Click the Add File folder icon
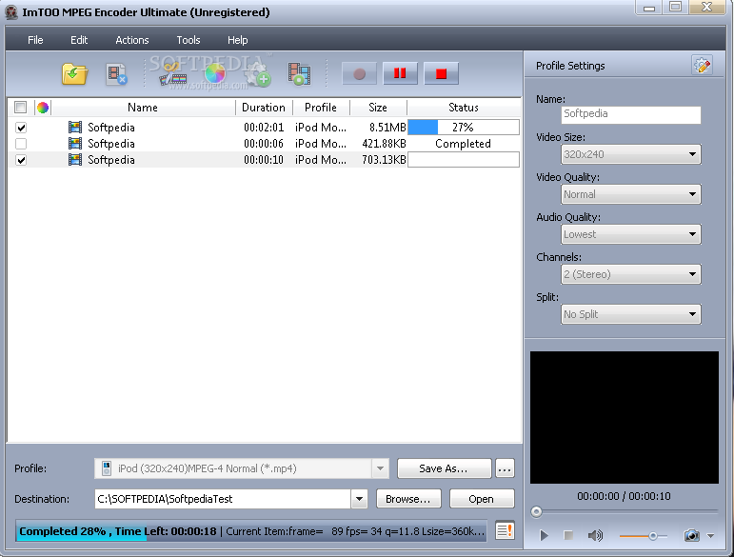Viewport: 734px width, 557px height. (x=75, y=74)
